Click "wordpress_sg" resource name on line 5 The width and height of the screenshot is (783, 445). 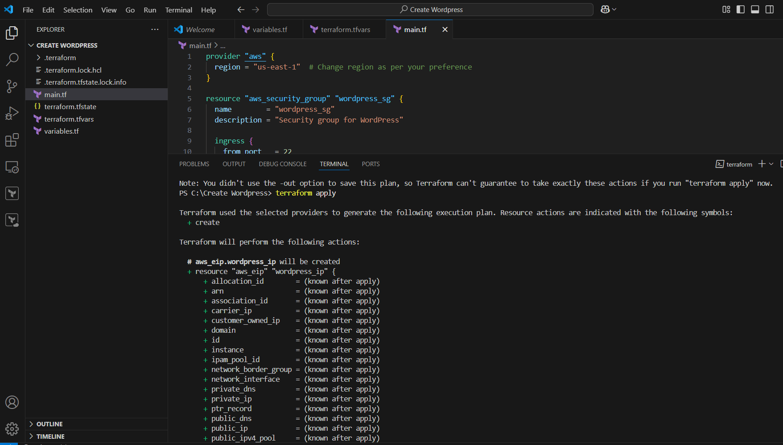(x=365, y=98)
